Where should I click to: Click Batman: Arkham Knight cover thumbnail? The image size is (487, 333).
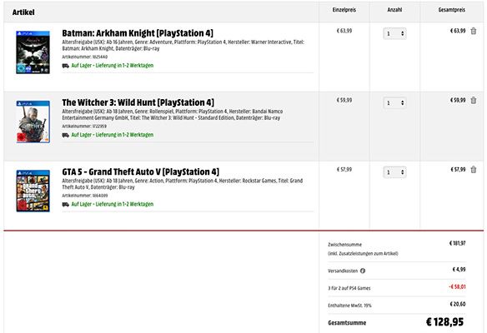[x=33, y=52]
